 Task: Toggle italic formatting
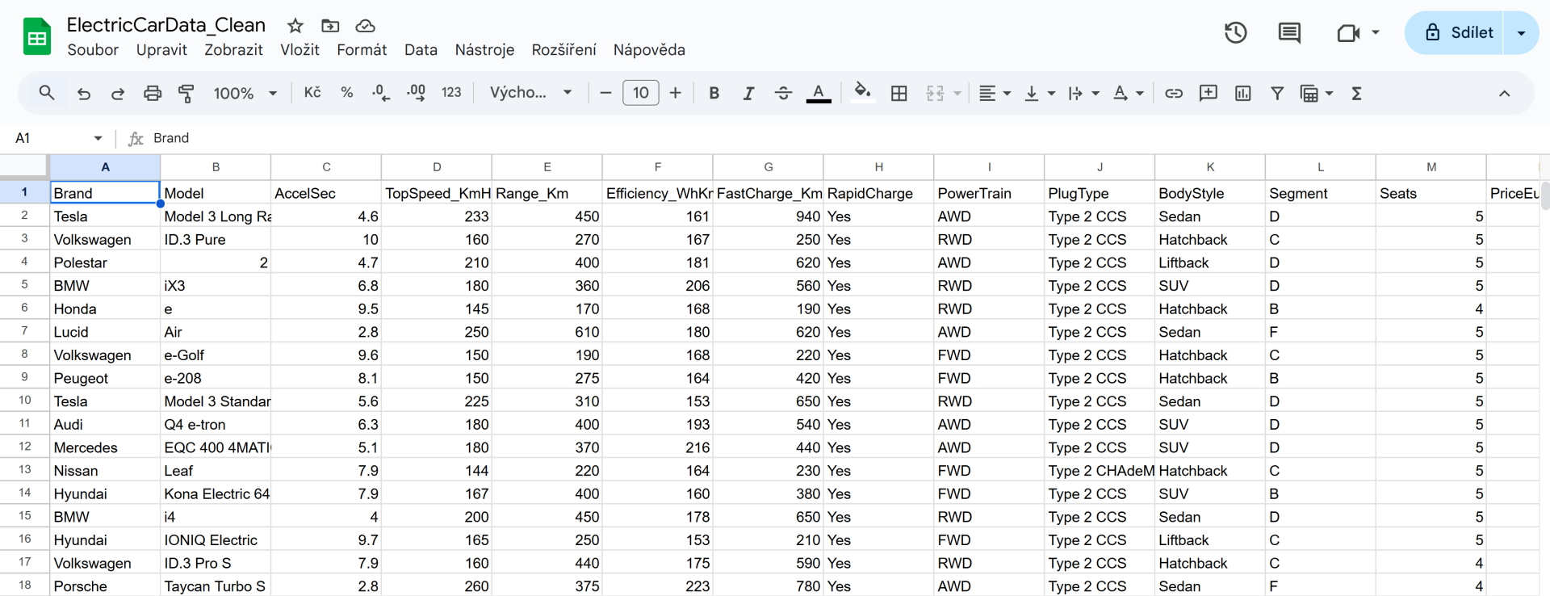tap(748, 93)
